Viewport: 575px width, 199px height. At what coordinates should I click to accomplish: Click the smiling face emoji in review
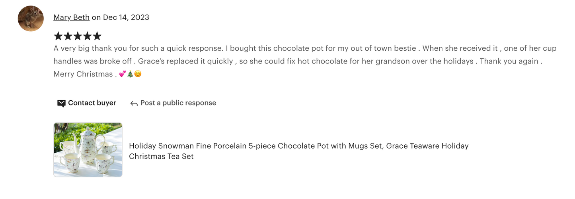pos(138,74)
